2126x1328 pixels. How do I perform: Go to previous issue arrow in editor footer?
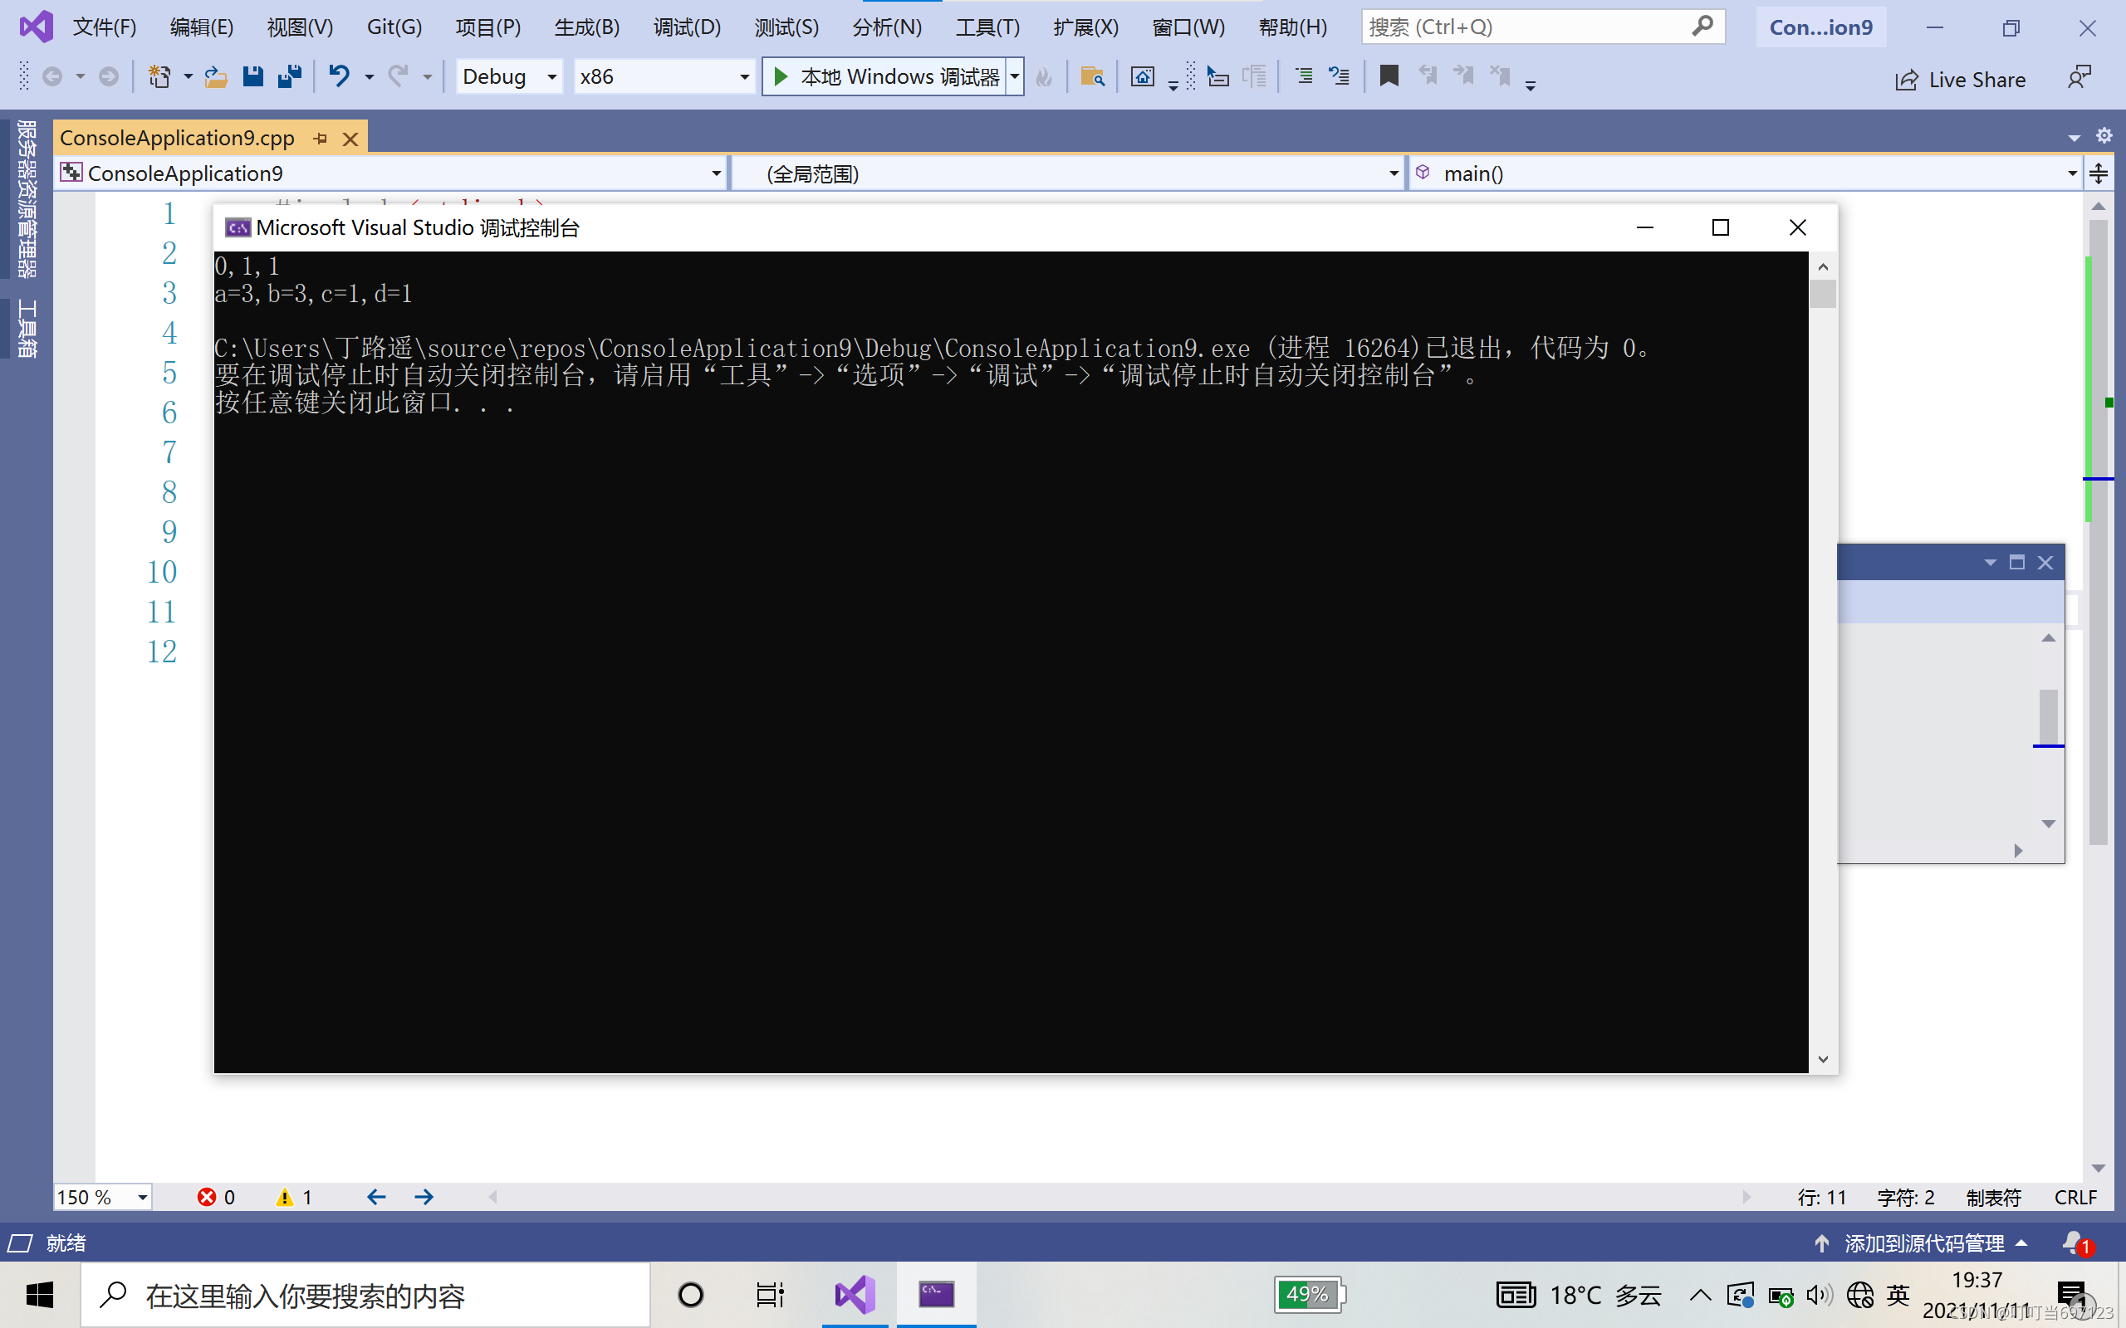click(377, 1197)
